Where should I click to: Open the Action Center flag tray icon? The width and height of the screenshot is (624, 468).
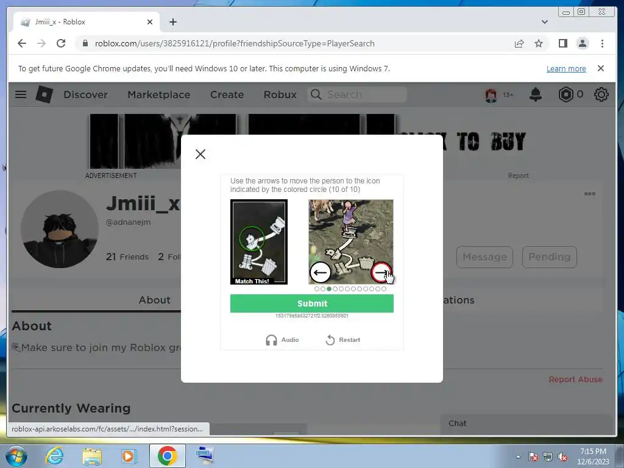[533, 456]
